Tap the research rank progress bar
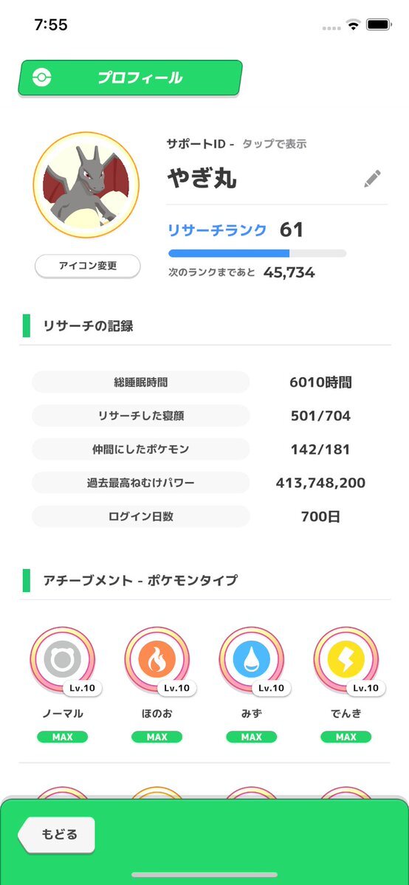Image resolution: width=409 pixels, height=885 pixels. tap(257, 253)
